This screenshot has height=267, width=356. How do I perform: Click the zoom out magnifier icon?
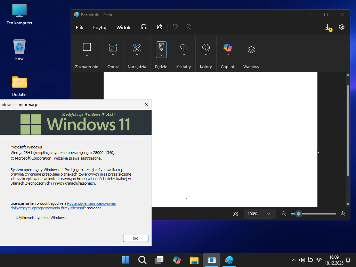tap(284, 214)
